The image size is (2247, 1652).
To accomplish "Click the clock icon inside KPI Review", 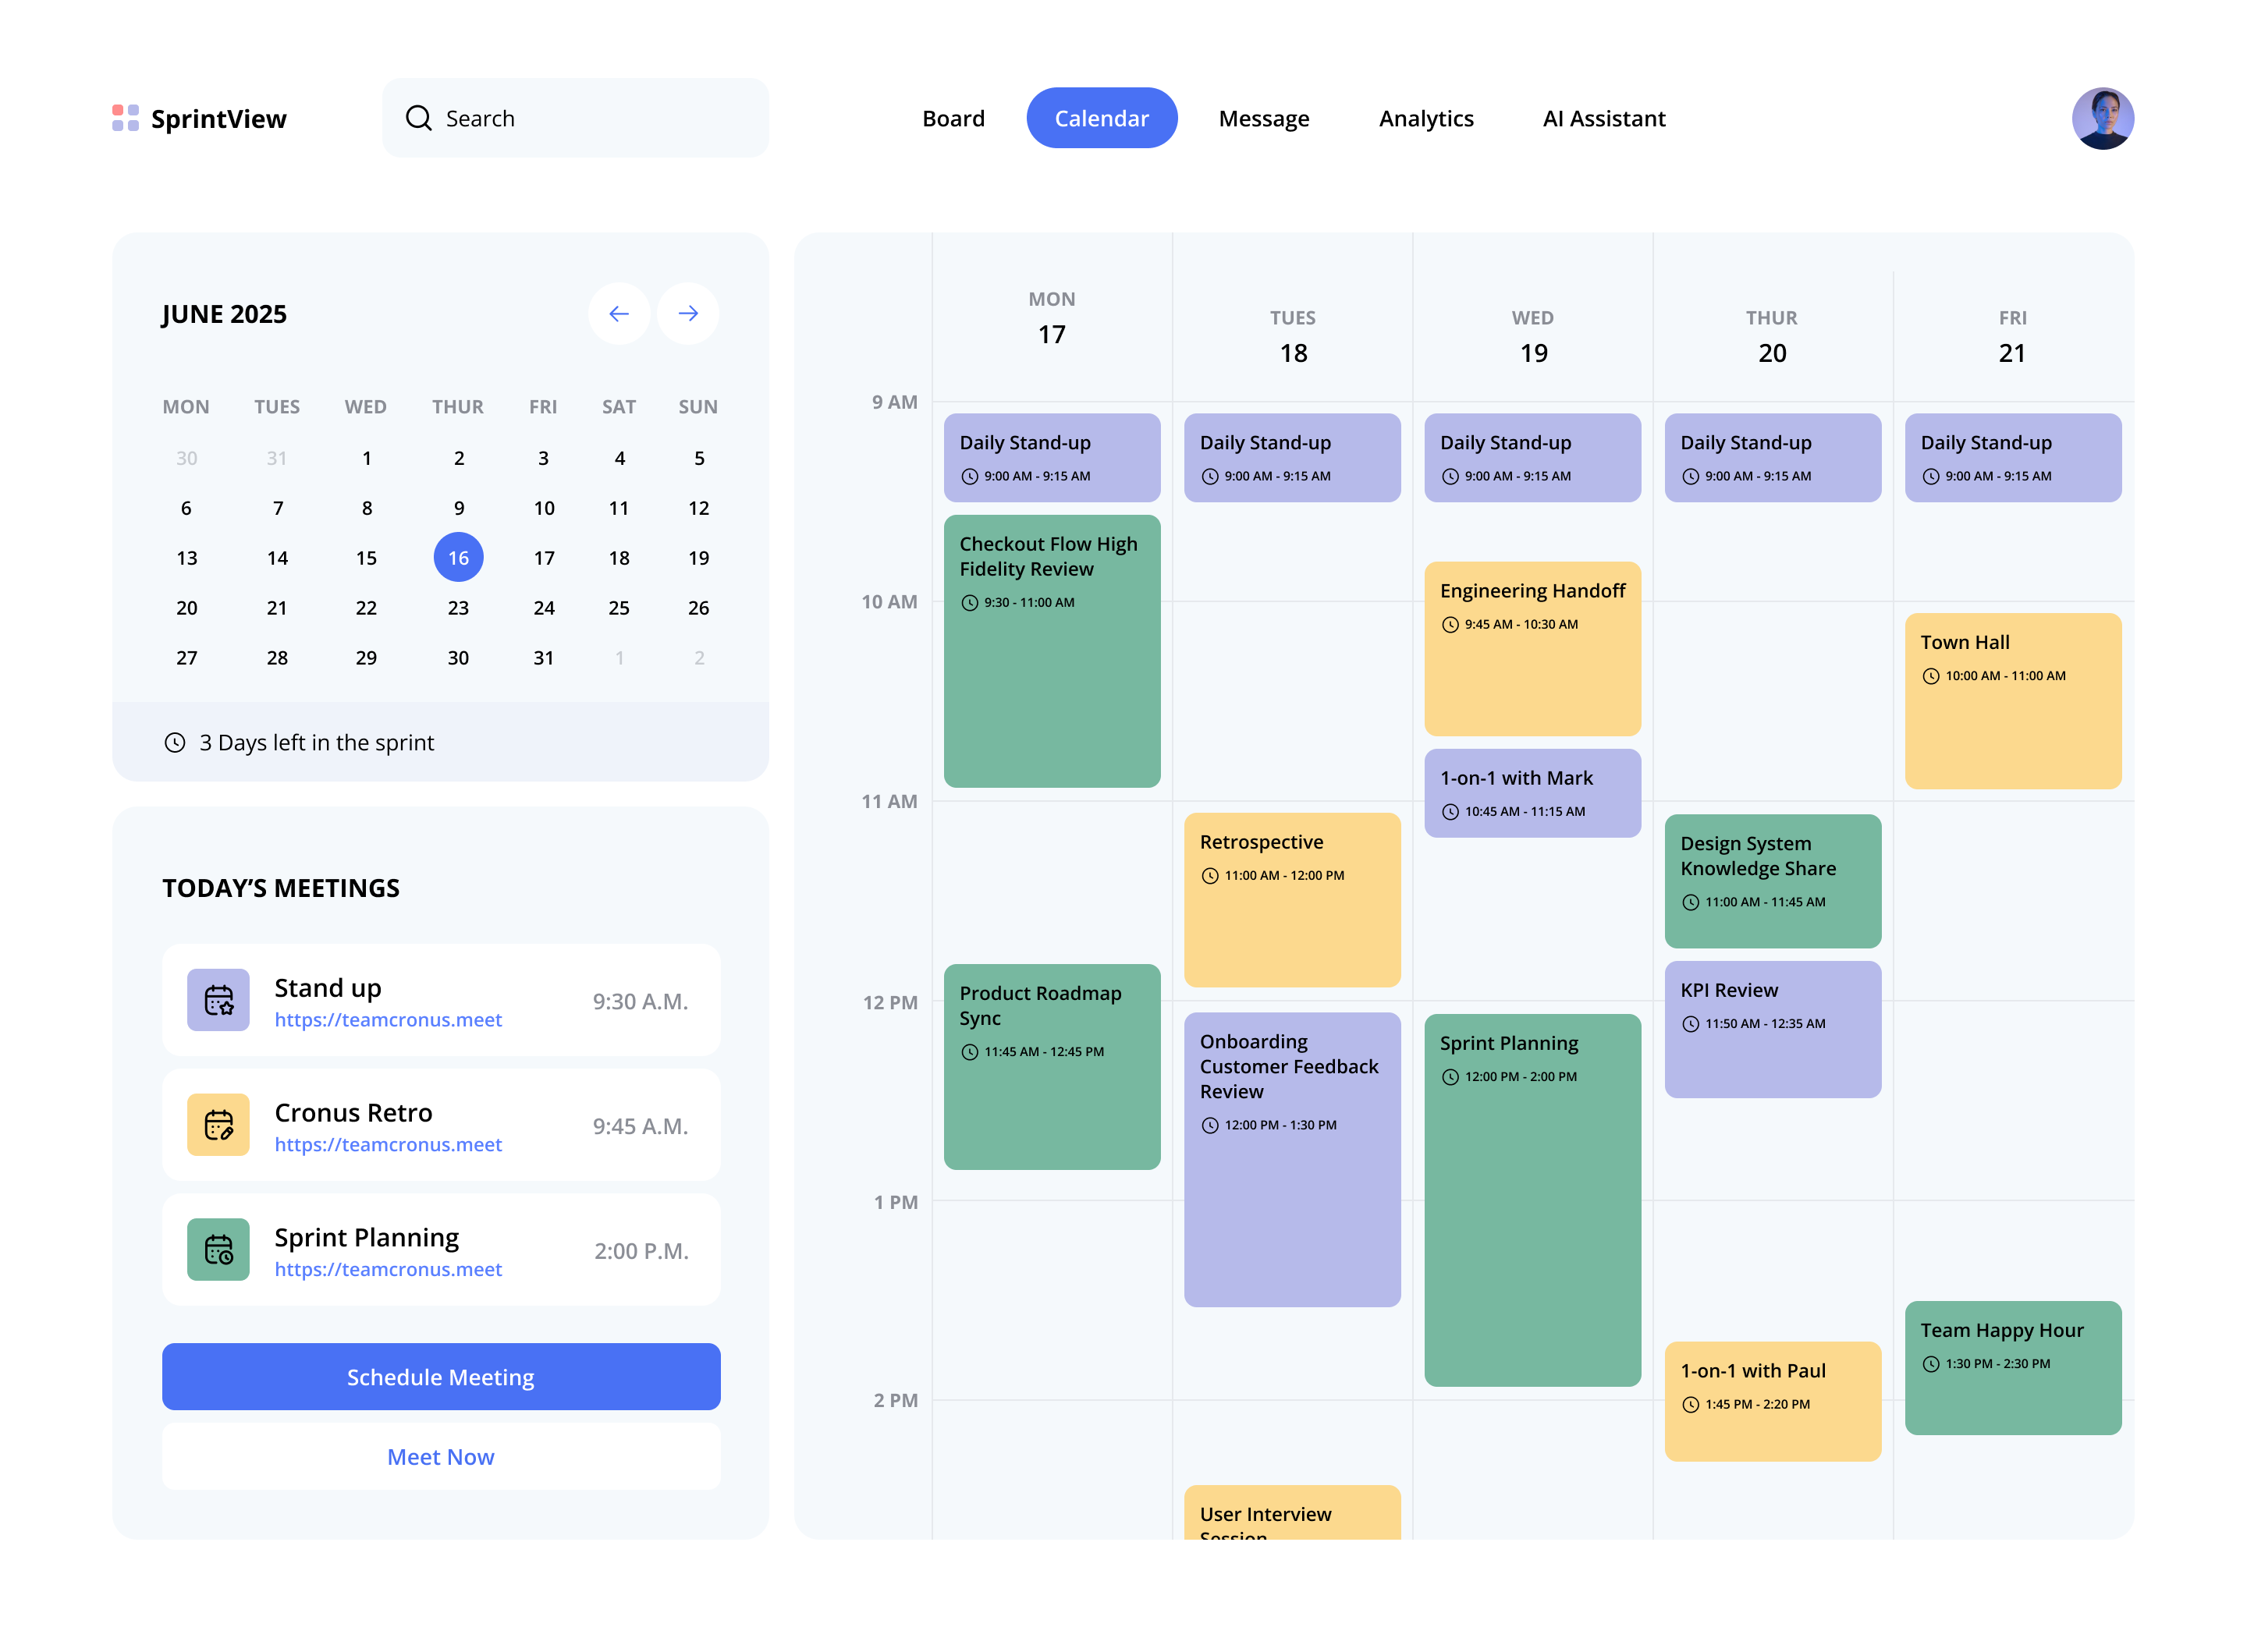I will pos(1690,1023).
